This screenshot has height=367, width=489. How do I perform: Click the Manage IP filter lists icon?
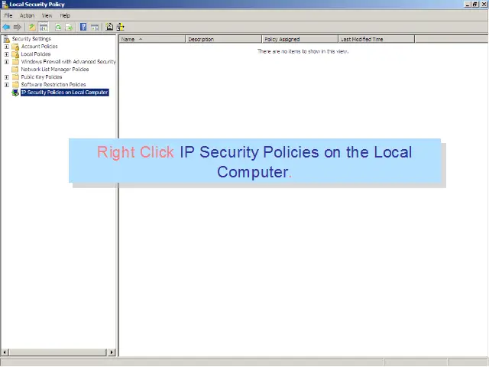120,27
